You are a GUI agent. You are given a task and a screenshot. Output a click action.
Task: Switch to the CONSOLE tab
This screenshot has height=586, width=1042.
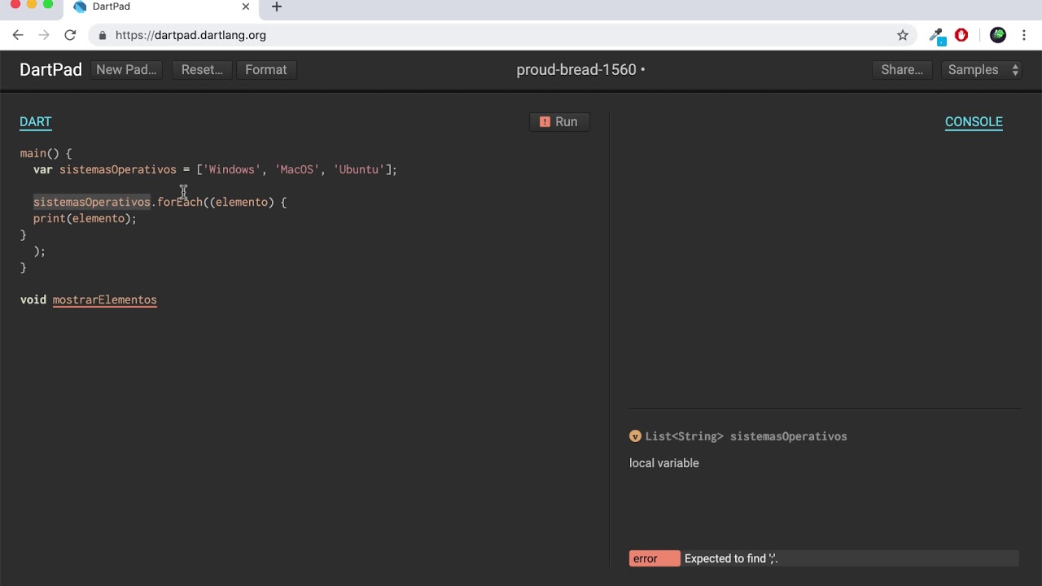(974, 122)
